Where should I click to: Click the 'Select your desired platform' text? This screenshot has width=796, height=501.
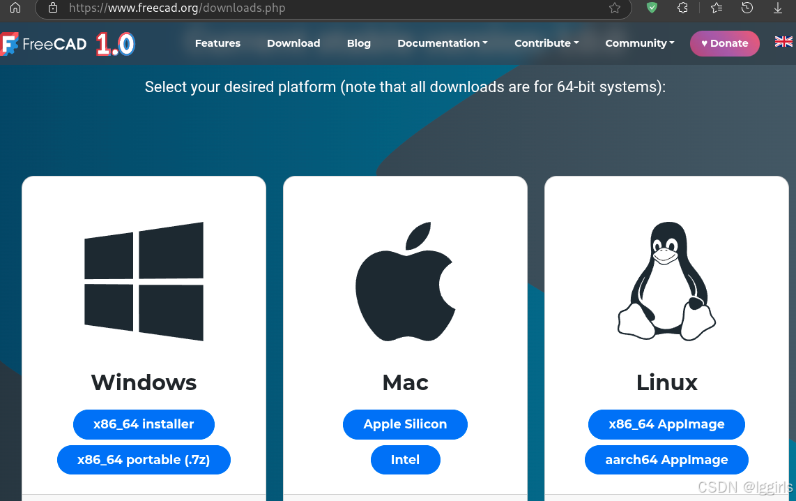(x=405, y=87)
